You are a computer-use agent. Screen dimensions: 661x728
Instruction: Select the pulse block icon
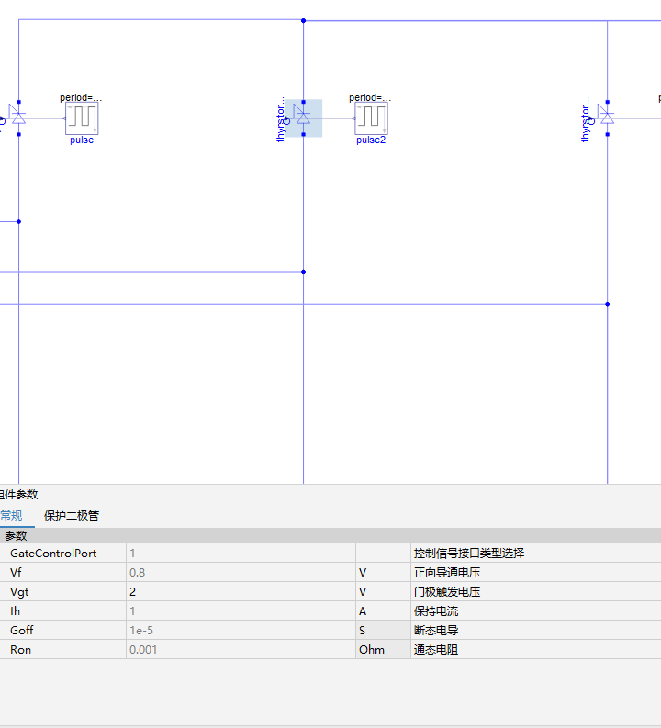pyautogui.click(x=82, y=118)
